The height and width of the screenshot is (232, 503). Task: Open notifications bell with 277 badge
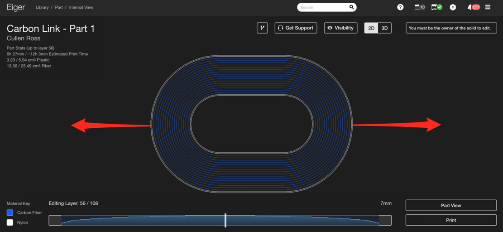pyautogui.click(x=473, y=7)
